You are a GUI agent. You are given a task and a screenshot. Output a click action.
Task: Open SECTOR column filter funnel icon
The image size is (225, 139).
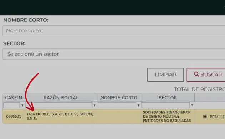pyautogui.click(x=192, y=105)
